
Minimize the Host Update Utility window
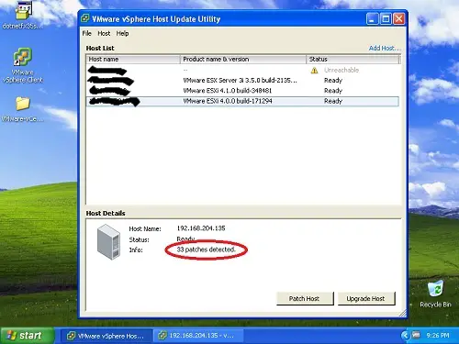click(x=372, y=19)
